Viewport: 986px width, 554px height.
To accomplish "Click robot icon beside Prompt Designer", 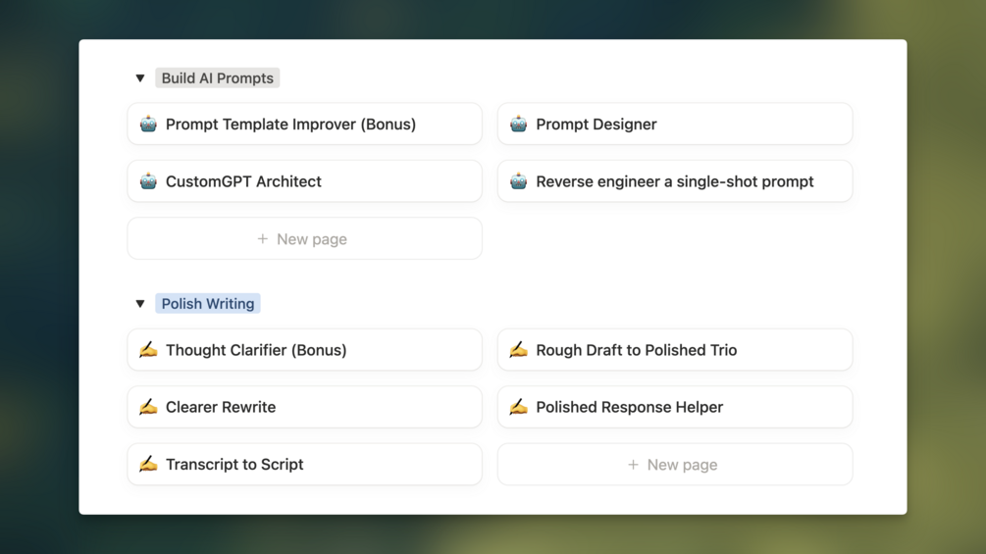I will [x=518, y=125].
